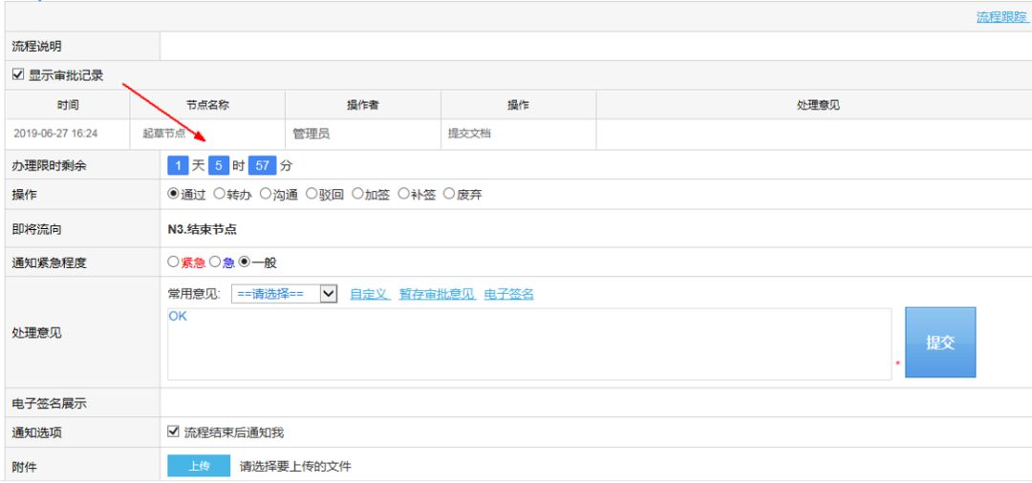Image resolution: width=1032 pixels, height=483 pixels.
Task: Click the 上传 attachment button
Action: pos(199,466)
